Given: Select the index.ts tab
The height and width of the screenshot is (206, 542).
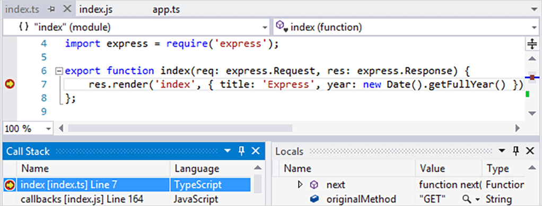Looking at the screenshot, I should click(x=22, y=10).
